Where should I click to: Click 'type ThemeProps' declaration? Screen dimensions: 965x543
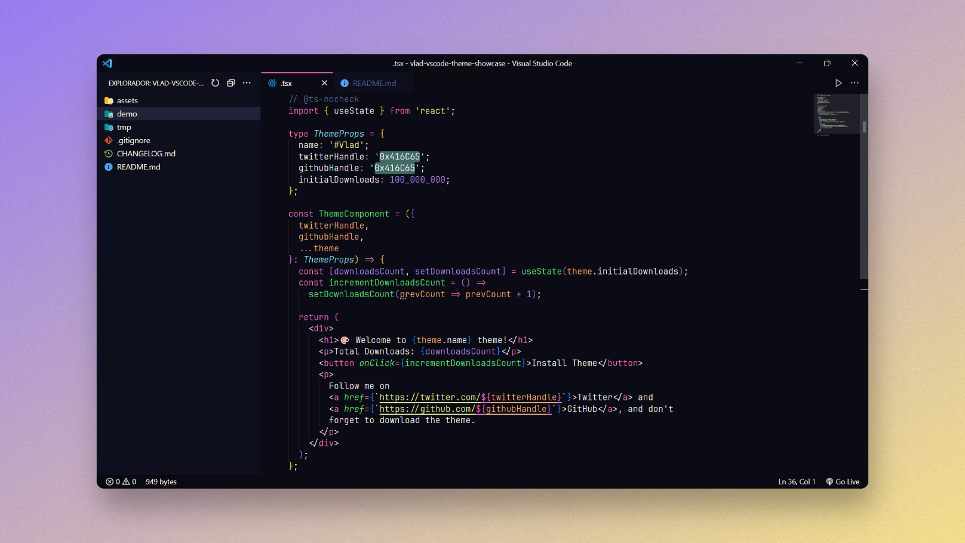tap(326, 134)
